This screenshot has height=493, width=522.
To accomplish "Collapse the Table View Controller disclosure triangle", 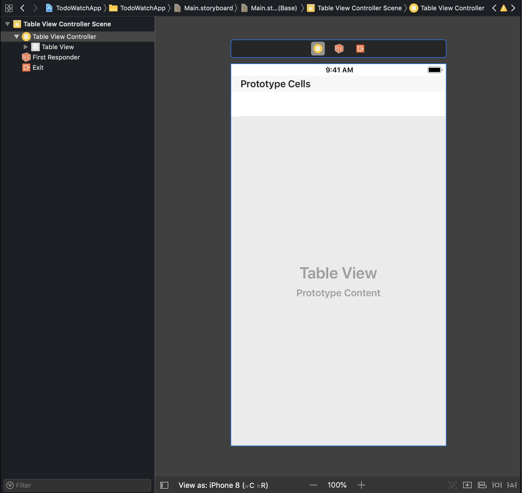I will tap(17, 37).
